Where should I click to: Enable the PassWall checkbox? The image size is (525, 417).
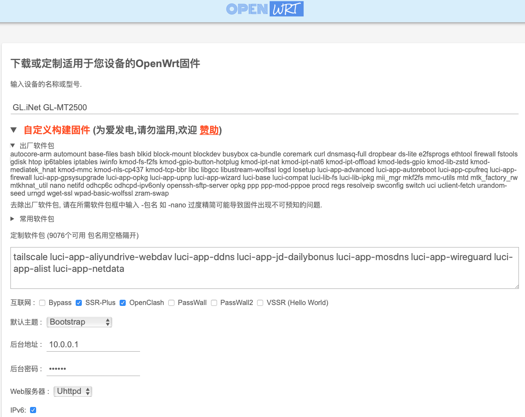171,302
